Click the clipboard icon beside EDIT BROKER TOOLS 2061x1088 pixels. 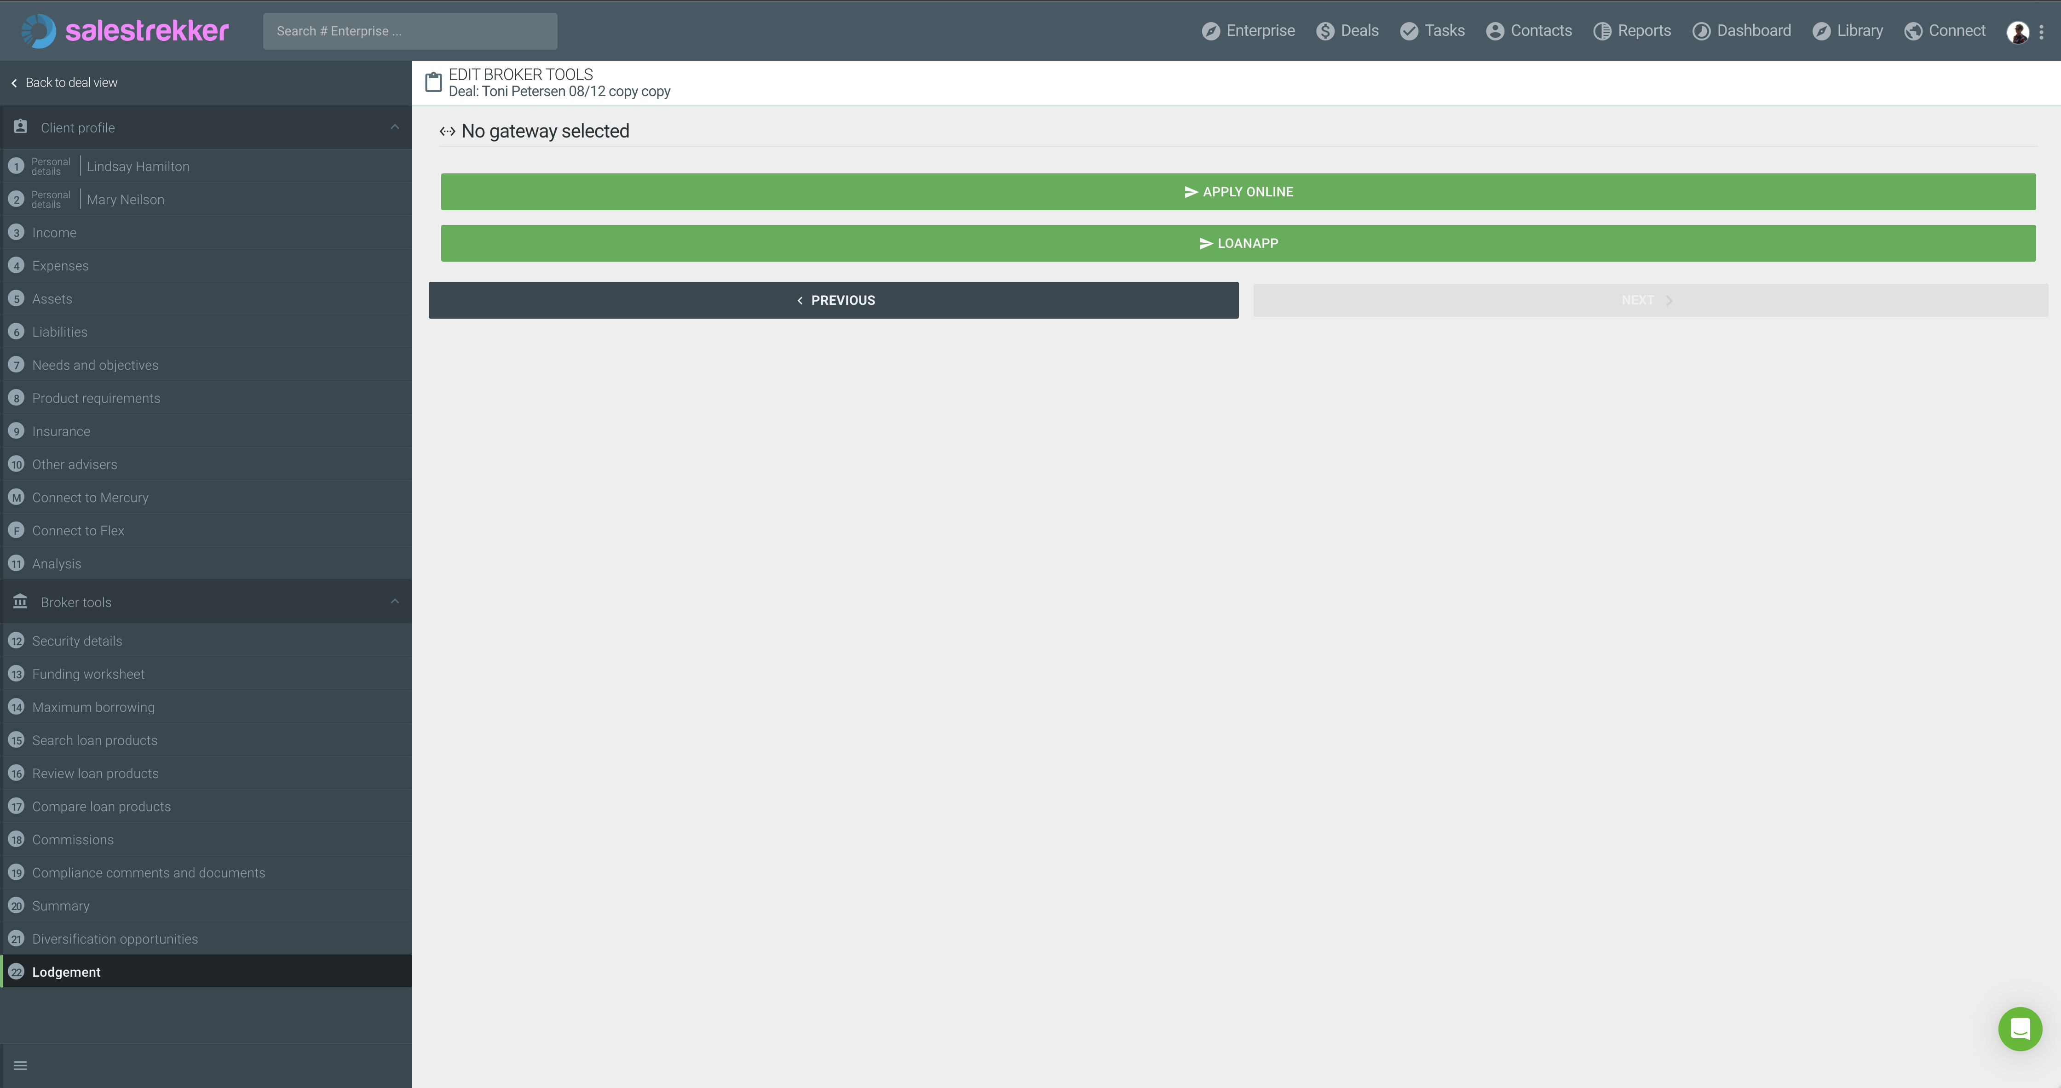tap(433, 81)
